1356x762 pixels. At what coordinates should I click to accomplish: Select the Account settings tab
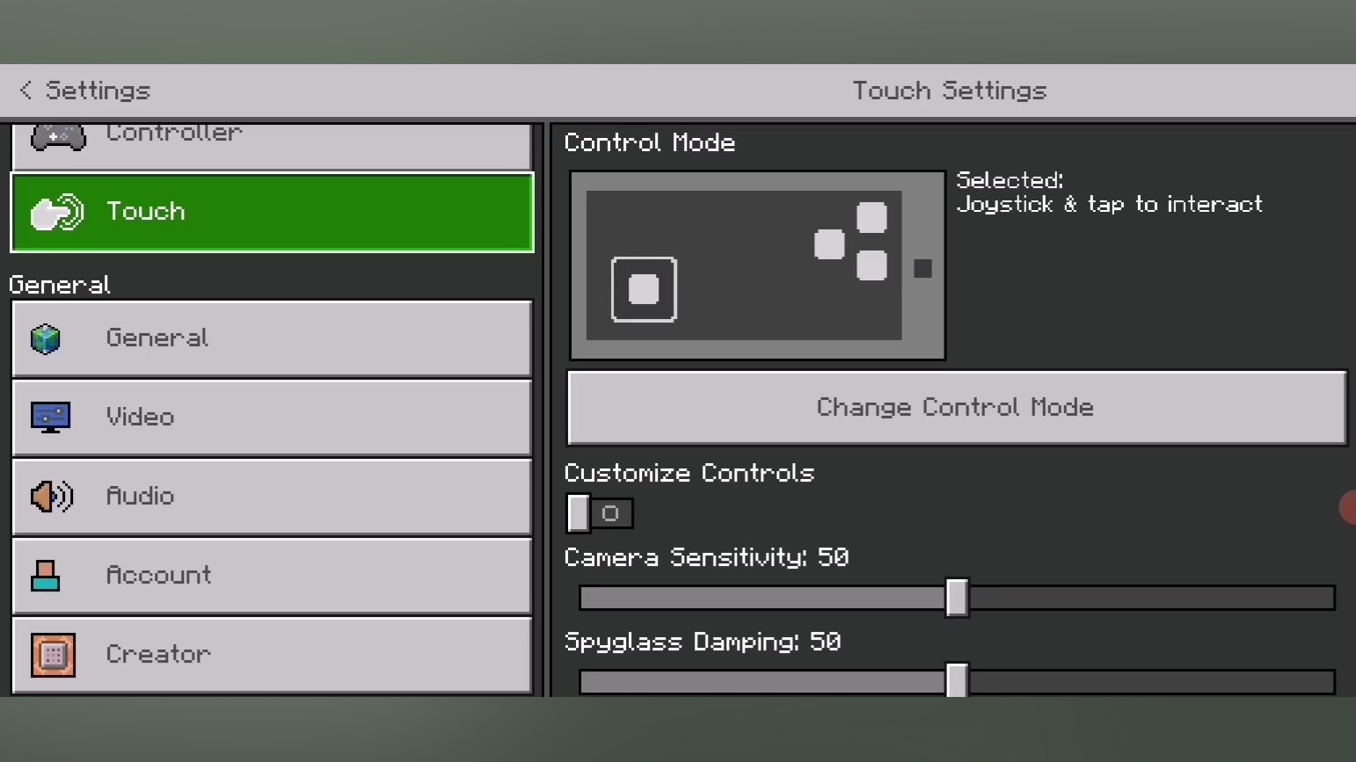point(272,576)
